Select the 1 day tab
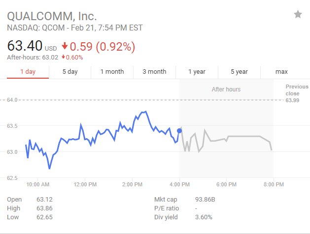This screenshot has height=234, width=310. tap(28, 72)
